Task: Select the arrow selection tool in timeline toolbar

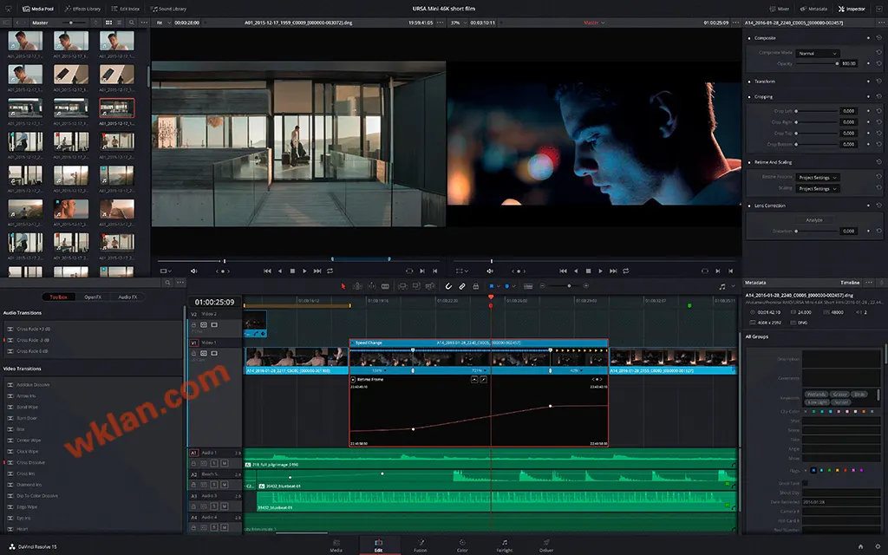Action: (x=343, y=286)
